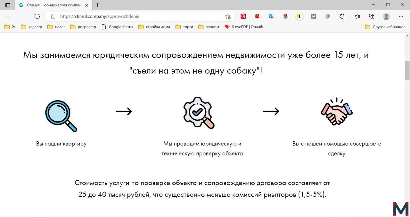This screenshot has width=410, height=217.
Task: Open the Favorites list icon
Action: coord(357,16)
